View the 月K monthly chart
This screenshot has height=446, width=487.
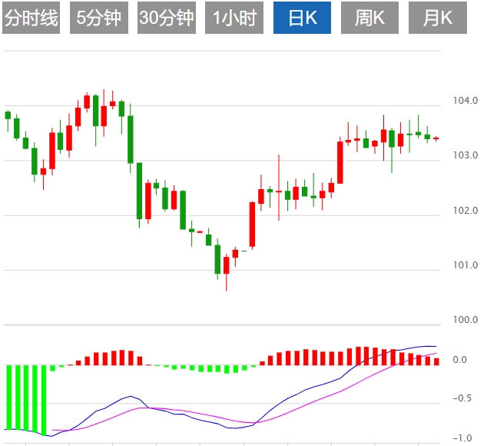437,18
